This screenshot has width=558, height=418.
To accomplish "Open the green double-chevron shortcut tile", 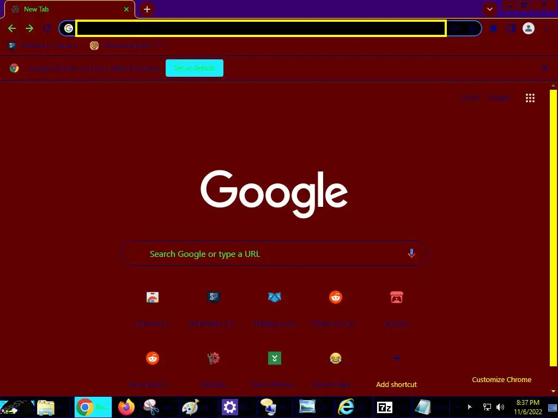I will 275,368.
